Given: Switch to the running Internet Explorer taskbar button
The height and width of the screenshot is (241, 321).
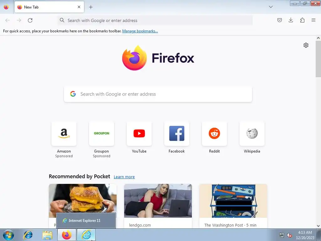Looking at the screenshot, I should click(86, 235).
